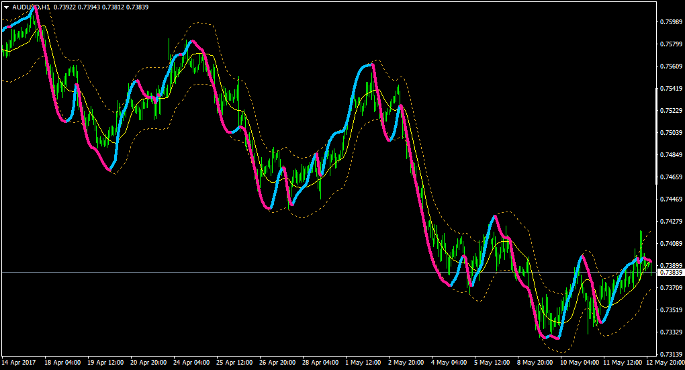Click the 28 Apr 04:00 time label
The height and width of the screenshot is (370, 685).
coord(320,363)
